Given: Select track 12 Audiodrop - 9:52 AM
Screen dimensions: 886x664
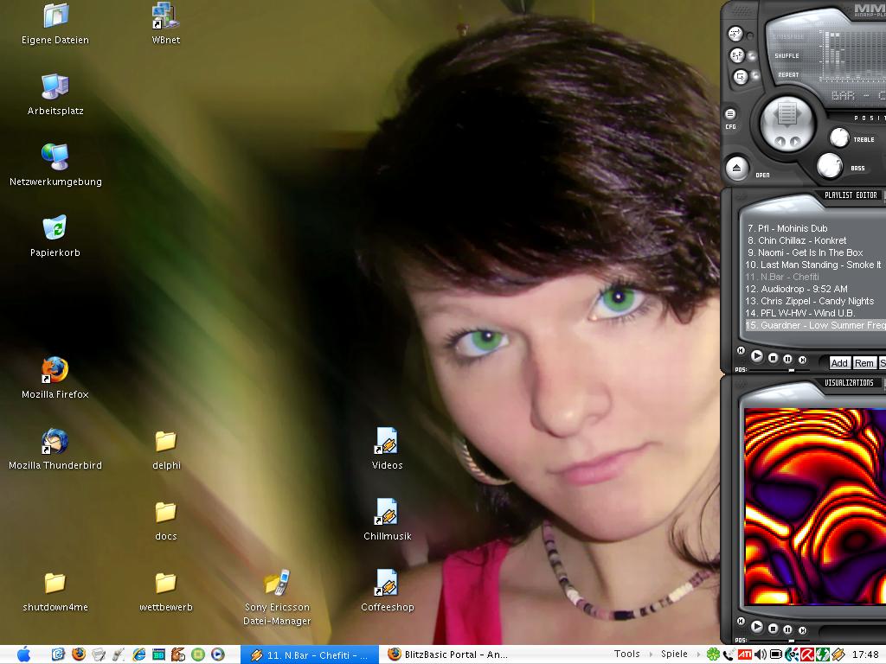Looking at the screenshot, I should click(804, 289).
